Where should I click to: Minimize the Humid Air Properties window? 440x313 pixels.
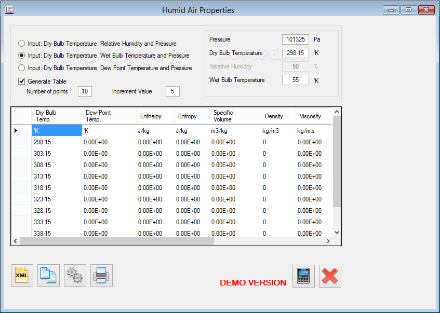point(391,10)
